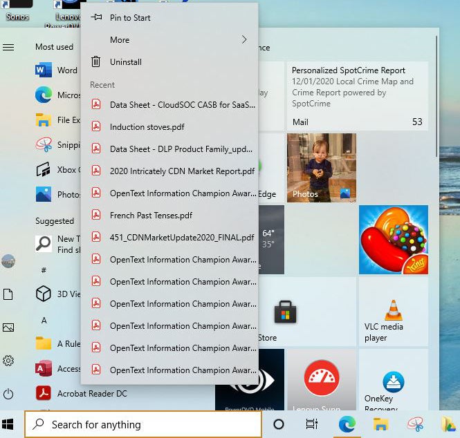Viewport: 460px width, 438px height.
Task: Open Sonos desktop shortcut
Action: coord(17,11)
